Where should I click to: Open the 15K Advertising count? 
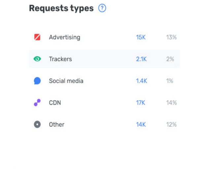pos(141,37)
